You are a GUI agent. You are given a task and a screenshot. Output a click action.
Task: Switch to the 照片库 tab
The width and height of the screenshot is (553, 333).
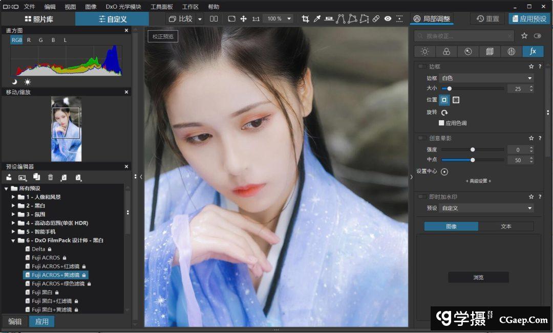point(38,19)
